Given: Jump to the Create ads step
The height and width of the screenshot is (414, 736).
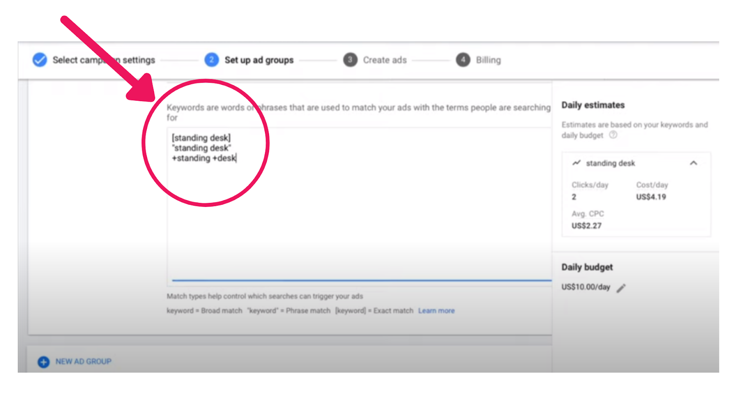Looking at the screenshot, I should point(385,60).
